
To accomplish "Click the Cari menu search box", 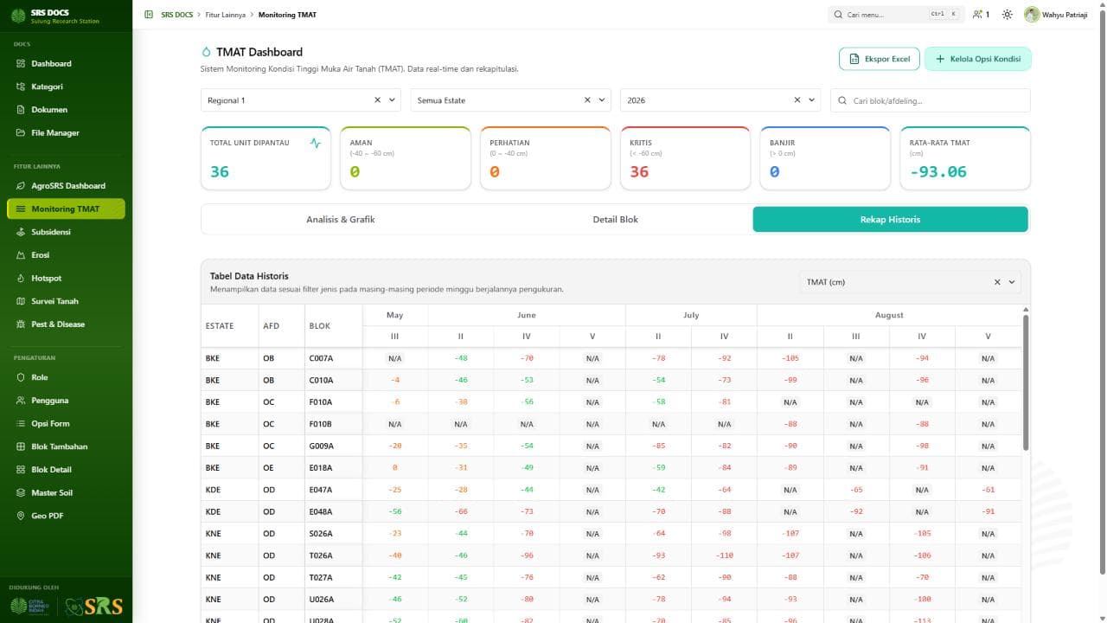I will coord(896,15).
